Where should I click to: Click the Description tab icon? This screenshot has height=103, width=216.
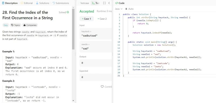3,3
